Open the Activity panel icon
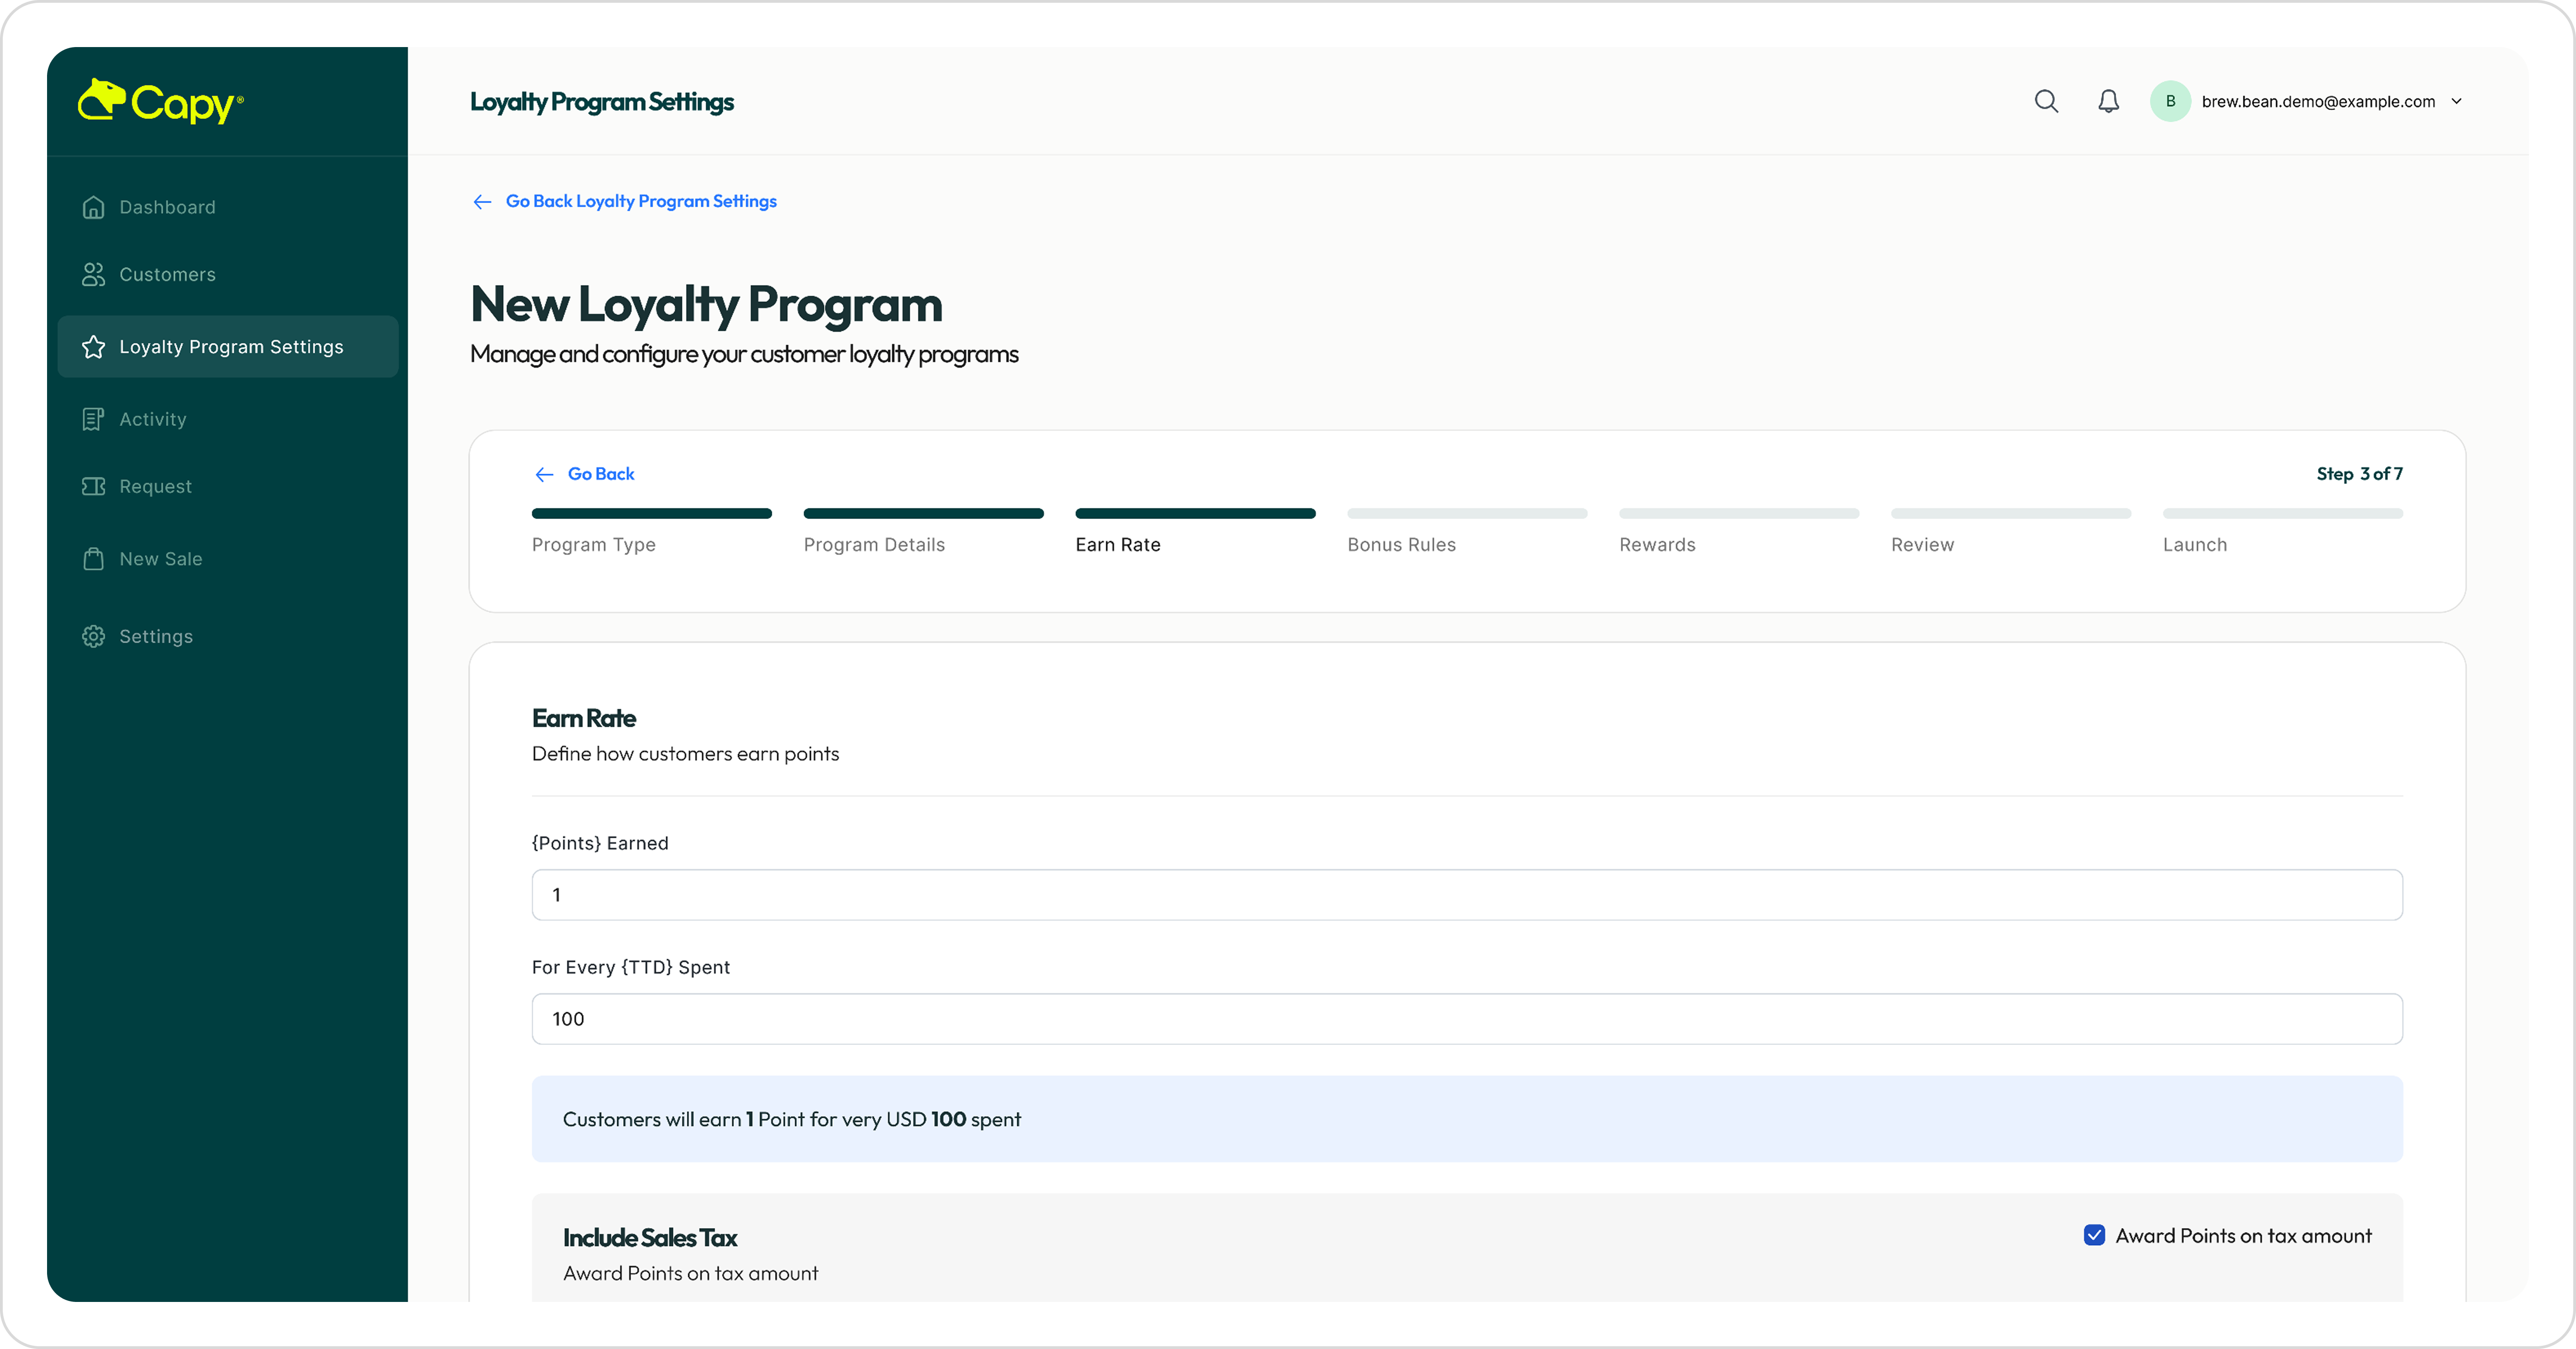The height and width of the screenshot is (1349, 2576). tap(93, 419)
